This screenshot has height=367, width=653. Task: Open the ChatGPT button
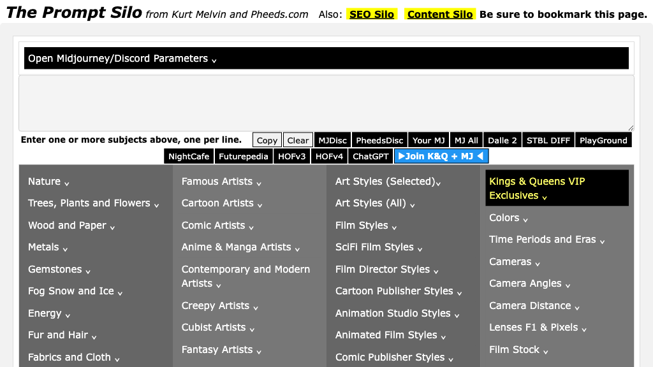click(371, 156)
